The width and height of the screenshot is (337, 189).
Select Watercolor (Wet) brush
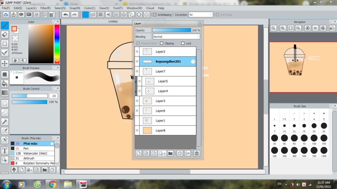(x=33, y=154)
